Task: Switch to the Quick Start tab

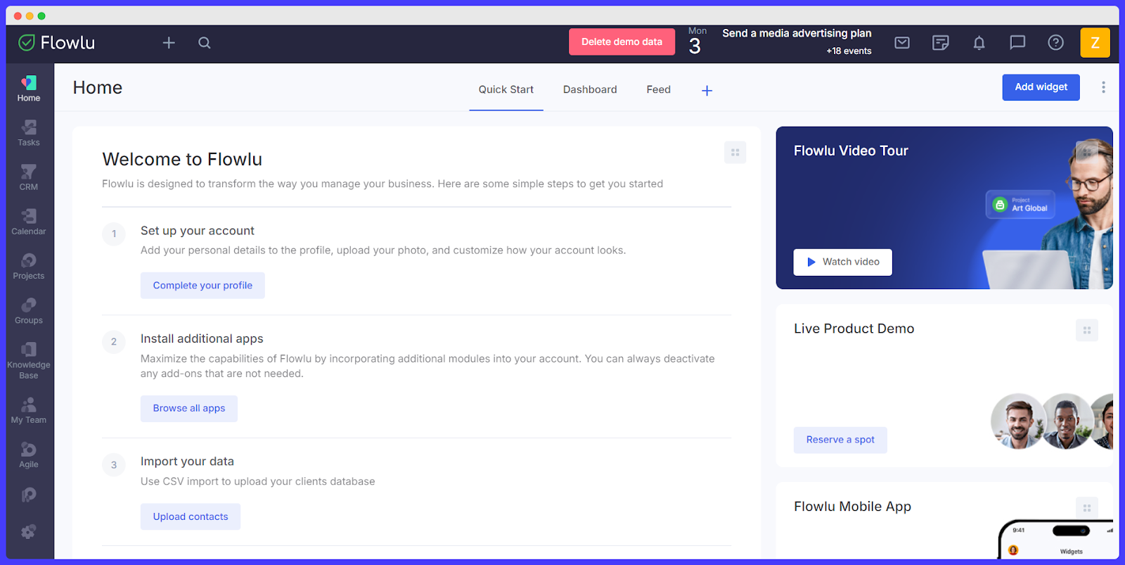Action: 506,89
